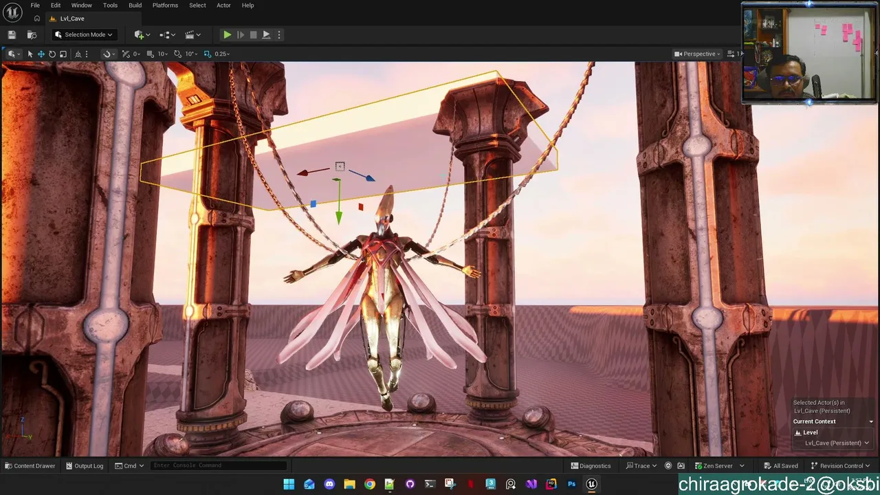This screenshot has height=495, width=880.
Task: Open GitHub Desktop from the taskbar
Action: tap(410, 484)
